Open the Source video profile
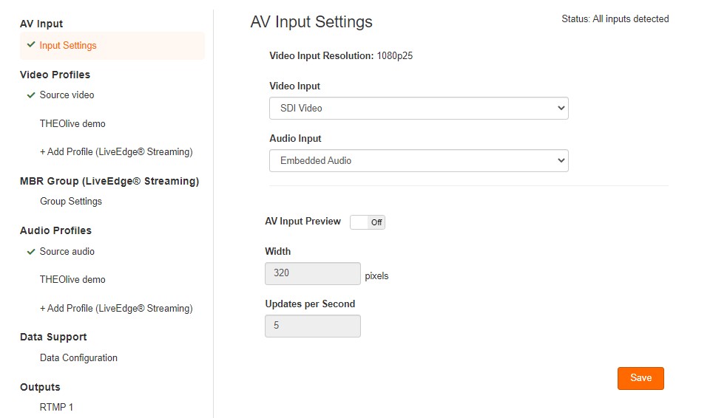This screenshot has height=418, width=713. click(67, 95)
